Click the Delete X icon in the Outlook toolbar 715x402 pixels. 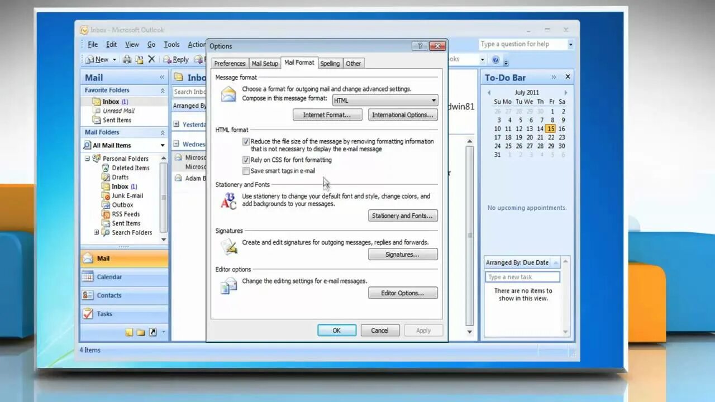click(151, 59)
